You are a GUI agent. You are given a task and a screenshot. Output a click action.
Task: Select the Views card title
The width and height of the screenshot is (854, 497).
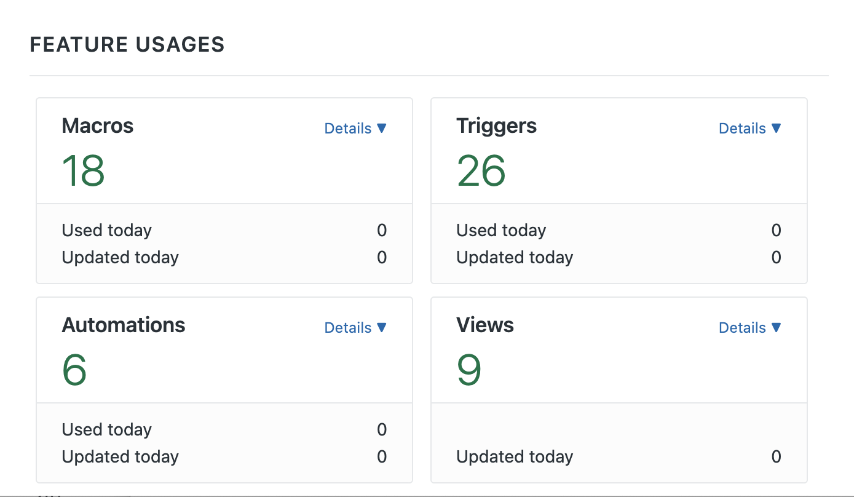(485, 325)
